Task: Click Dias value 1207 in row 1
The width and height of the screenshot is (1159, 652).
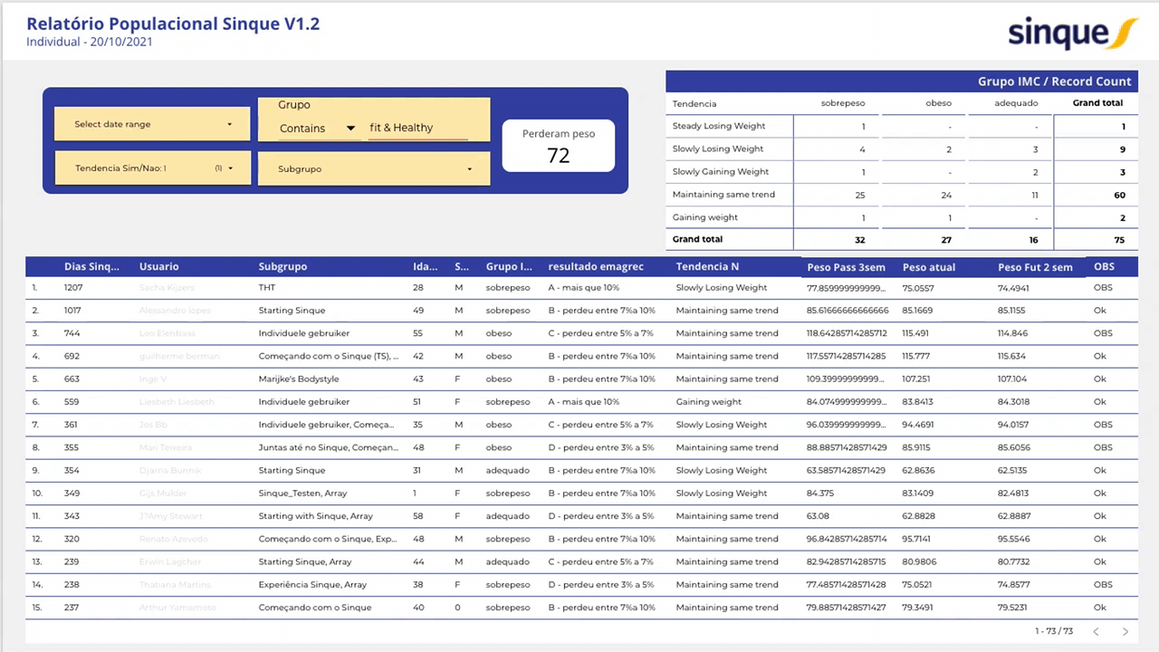Action: (72, 287)
